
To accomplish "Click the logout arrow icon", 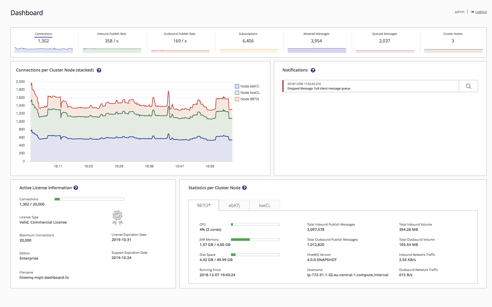I will click(x=472, y=12).
